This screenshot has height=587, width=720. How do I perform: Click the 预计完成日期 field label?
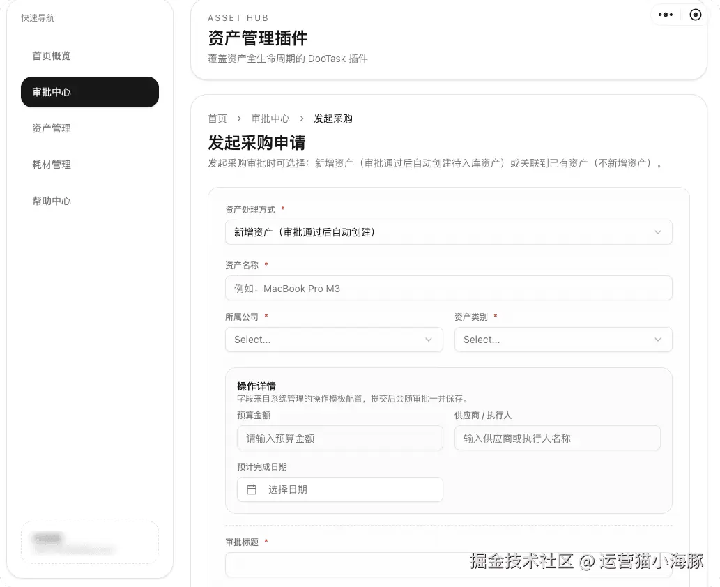point(262,466)
